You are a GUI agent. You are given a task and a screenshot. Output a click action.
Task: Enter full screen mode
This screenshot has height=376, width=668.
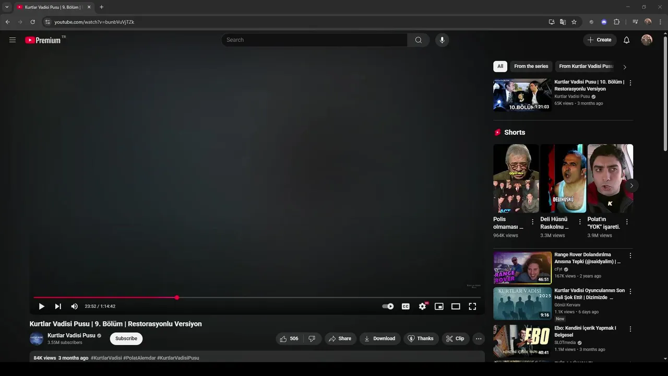[472, 307]
